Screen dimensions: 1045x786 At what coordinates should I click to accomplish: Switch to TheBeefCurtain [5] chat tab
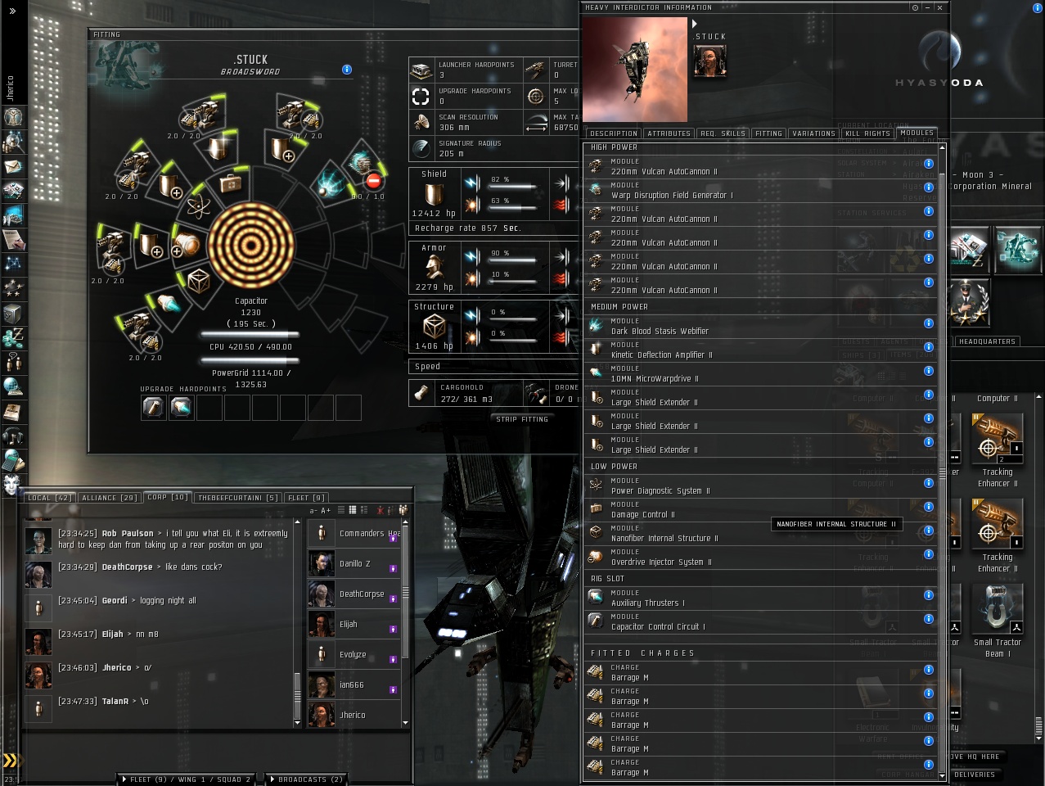coord(238,498)
